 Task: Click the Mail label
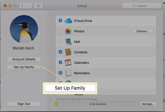tap(77, 42)
